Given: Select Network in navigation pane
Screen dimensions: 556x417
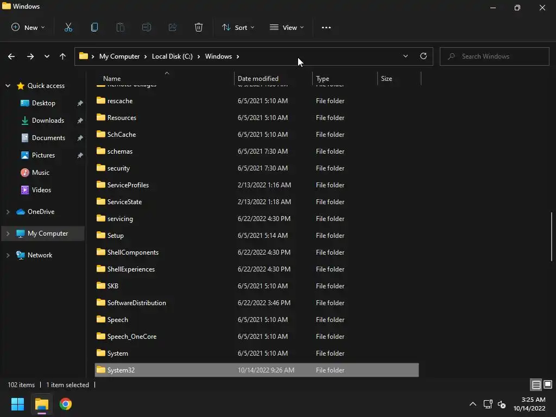Looking at the screenshot, I should pyautogui.click(x=40, y=255).
